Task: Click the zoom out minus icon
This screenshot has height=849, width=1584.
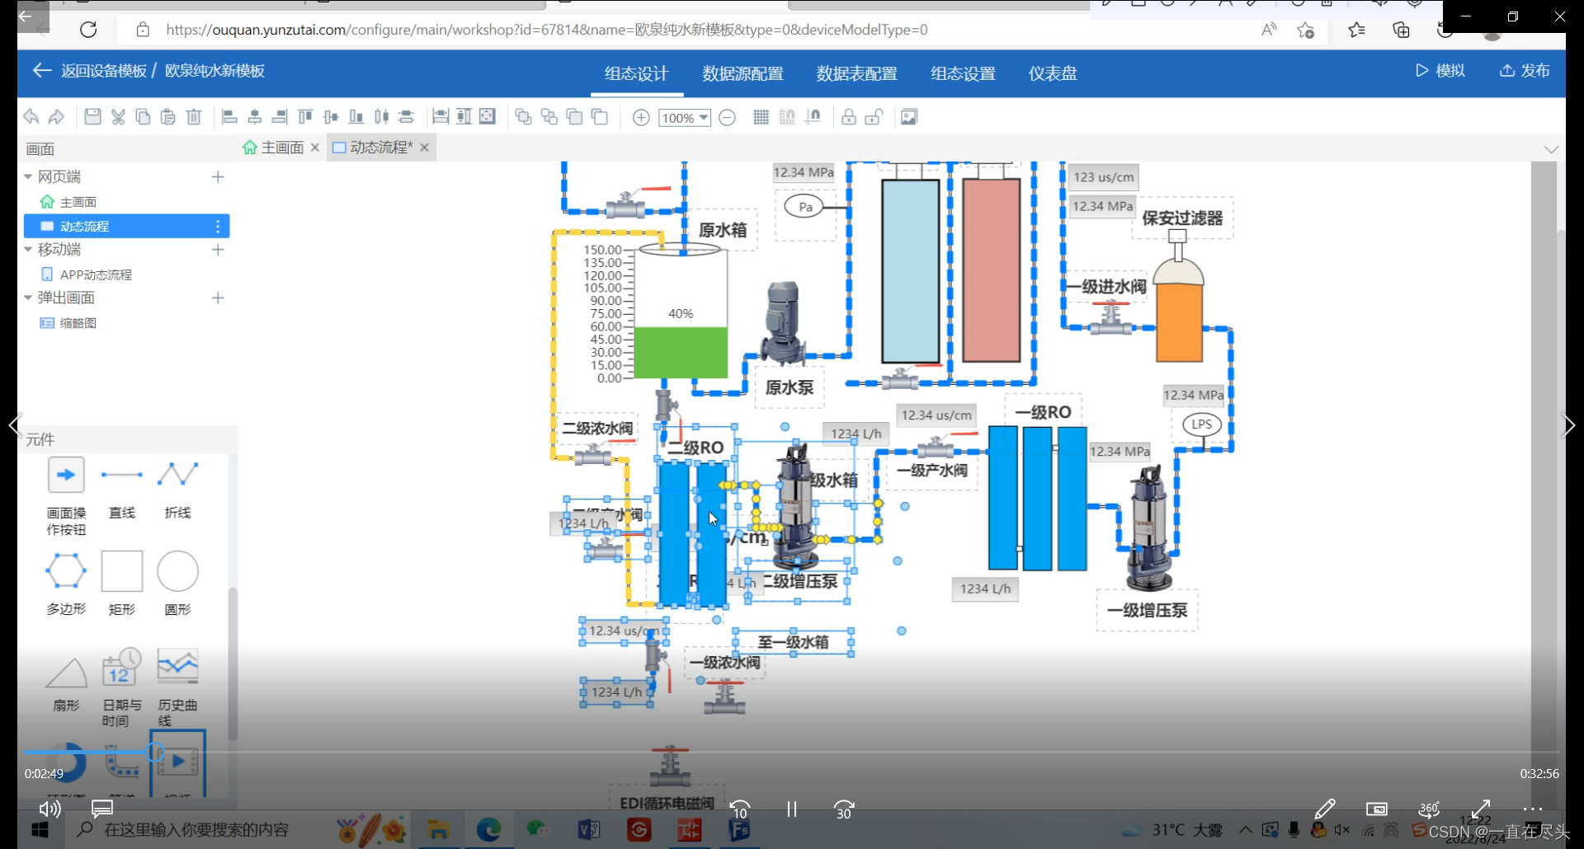Action: point(727,118)
